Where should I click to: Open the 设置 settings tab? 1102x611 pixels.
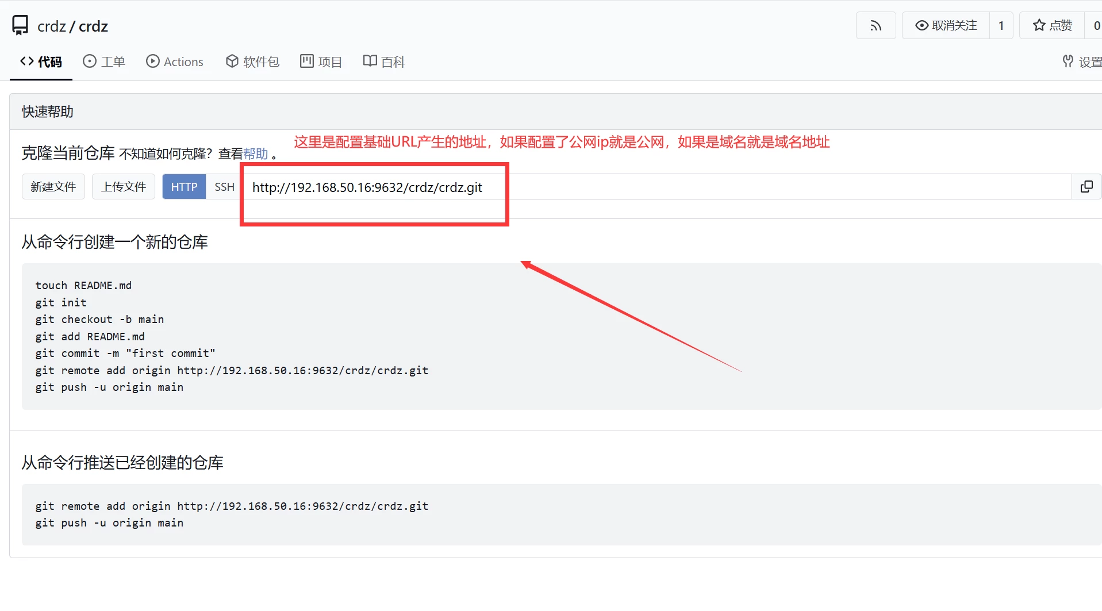pos(1082,62)
